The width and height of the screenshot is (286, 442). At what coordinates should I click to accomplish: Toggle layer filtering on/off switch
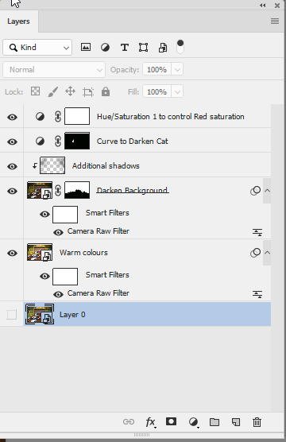pyautogui.click(x=180, y=47)
